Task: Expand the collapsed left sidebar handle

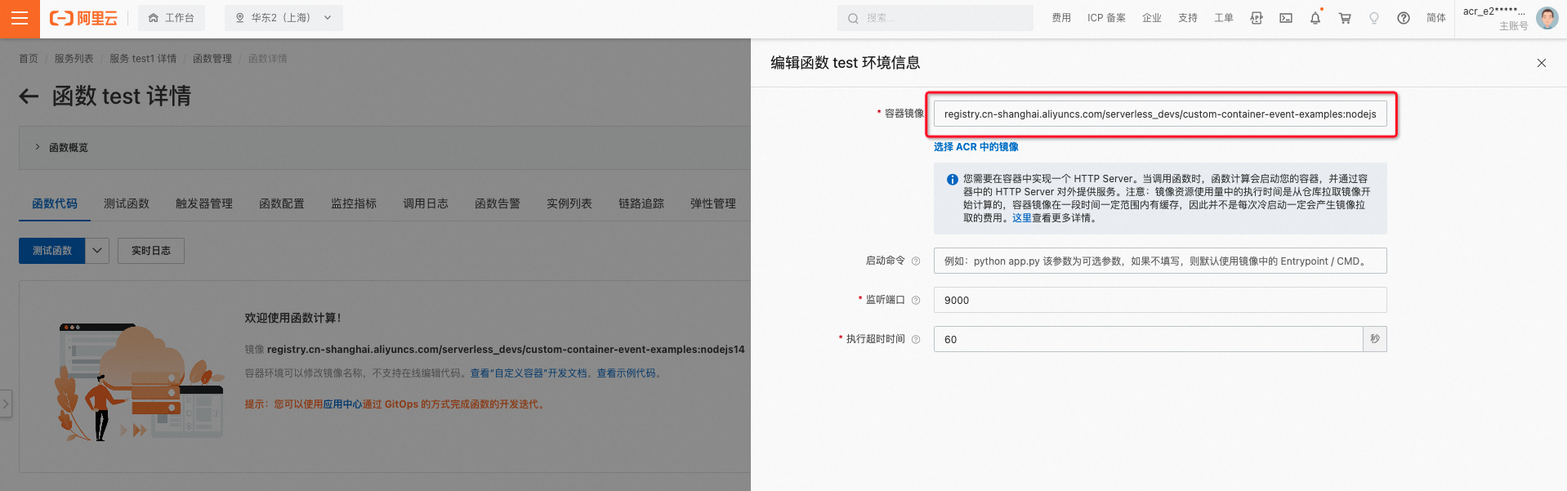Action: pyautogui.click(x=6, y=404)
